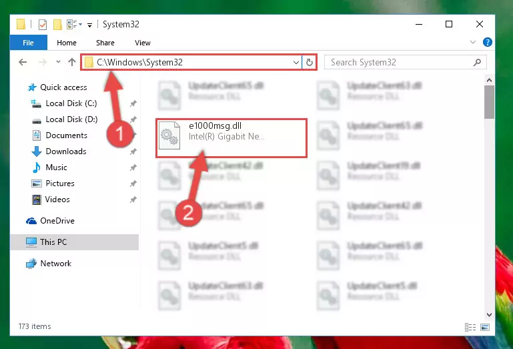Switch to Large icons view icon
This screenshot has width=513, height=349.
point(485,327)
